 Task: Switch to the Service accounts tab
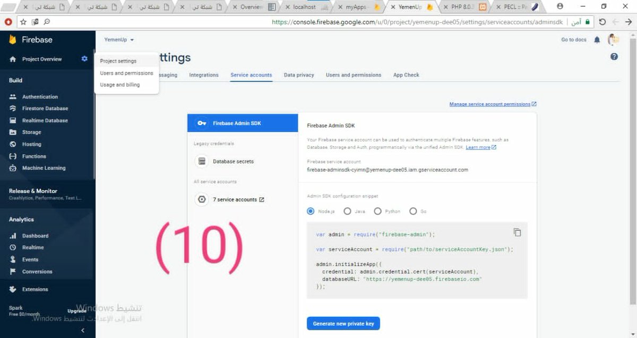[x=251, y=75]
